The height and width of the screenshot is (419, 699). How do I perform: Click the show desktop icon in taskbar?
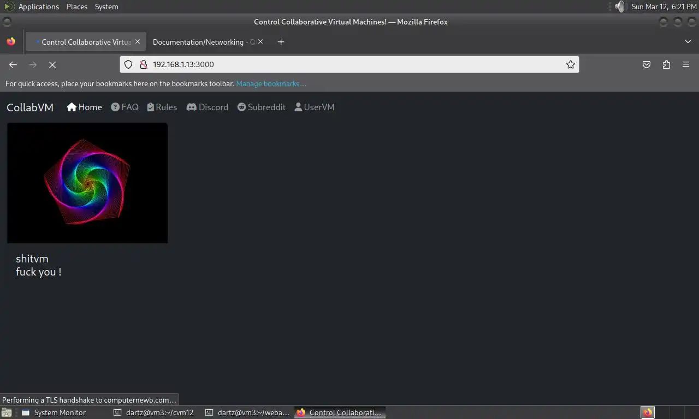click(7, 412)
